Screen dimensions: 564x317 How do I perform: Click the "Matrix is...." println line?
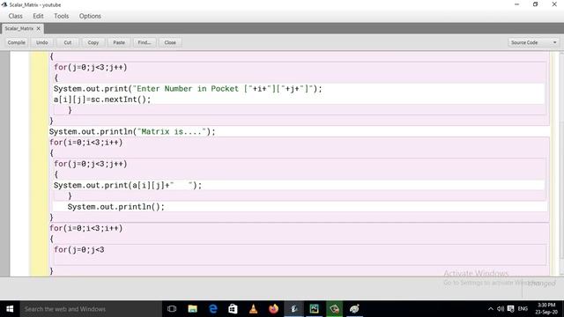click(x=132, y=132)
